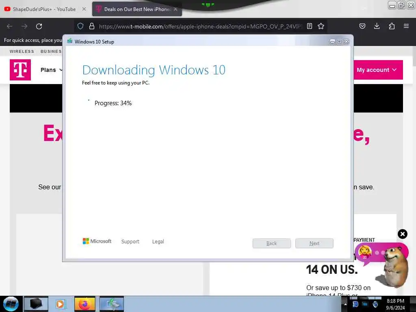Launch Windows Media Player from taskbar
The height and width of the screenshot is (312, 416).
tap(60, 304)
